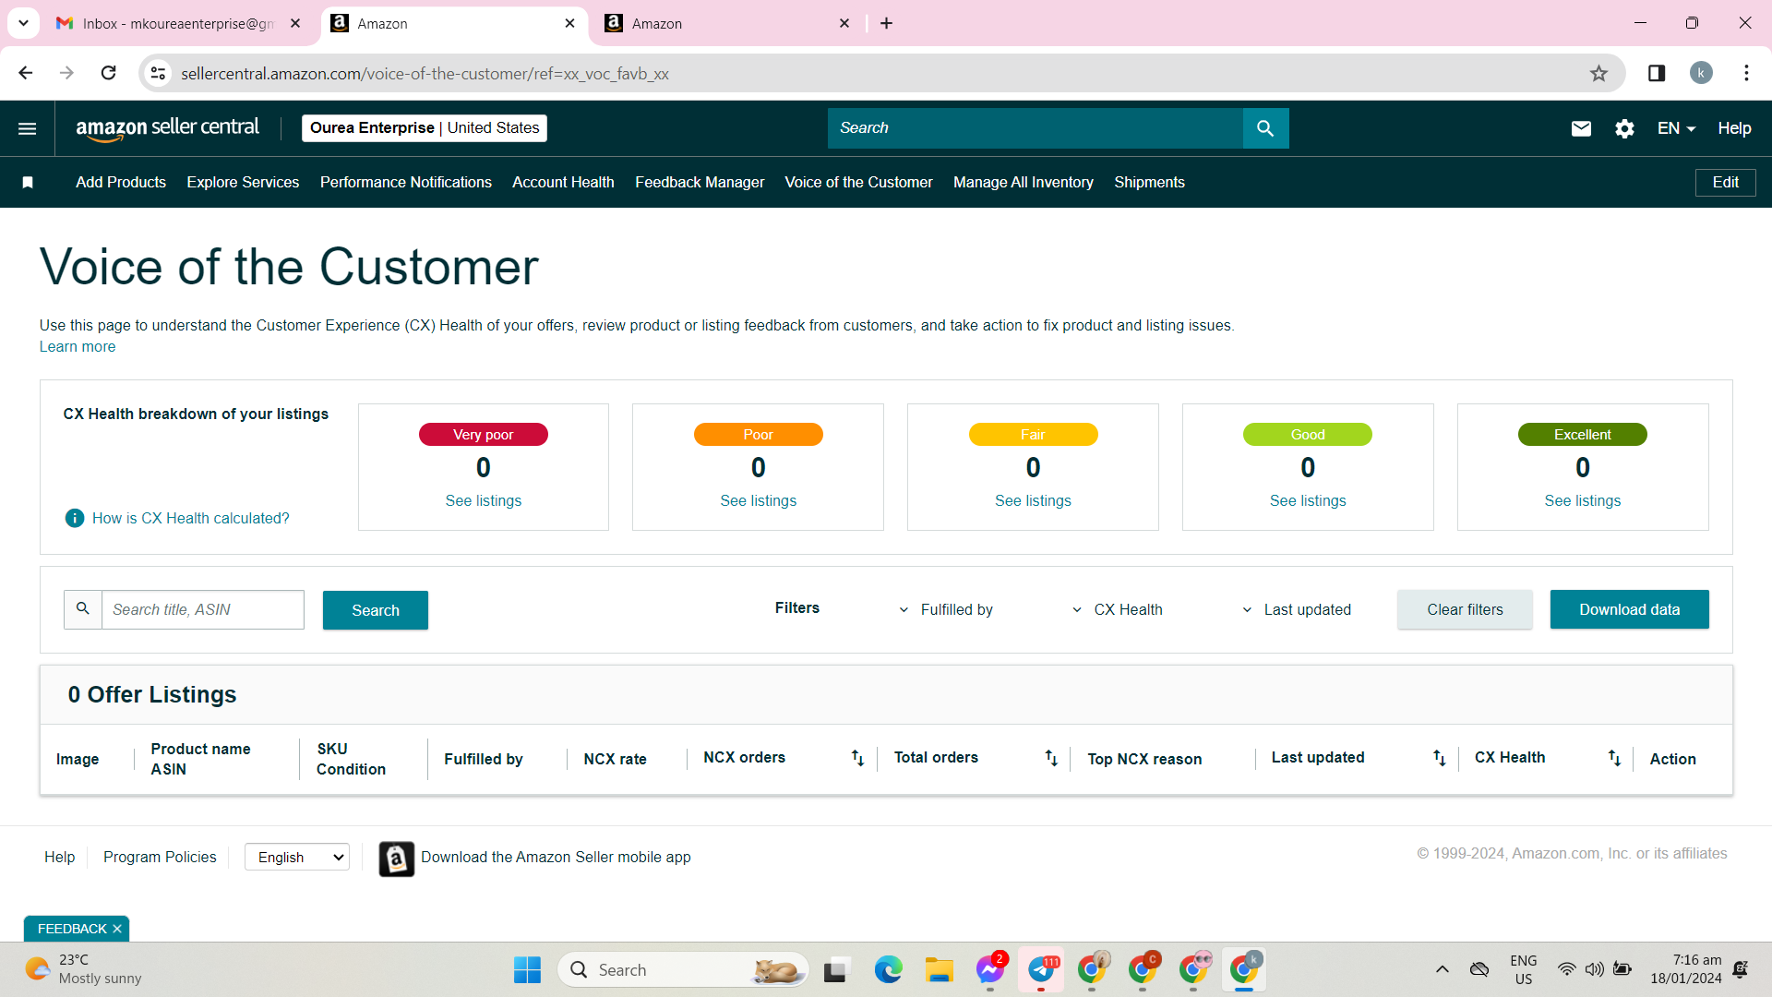Sort by NCX orders arrows
The width and height of the screenshot is (1772, 997).
857,758
